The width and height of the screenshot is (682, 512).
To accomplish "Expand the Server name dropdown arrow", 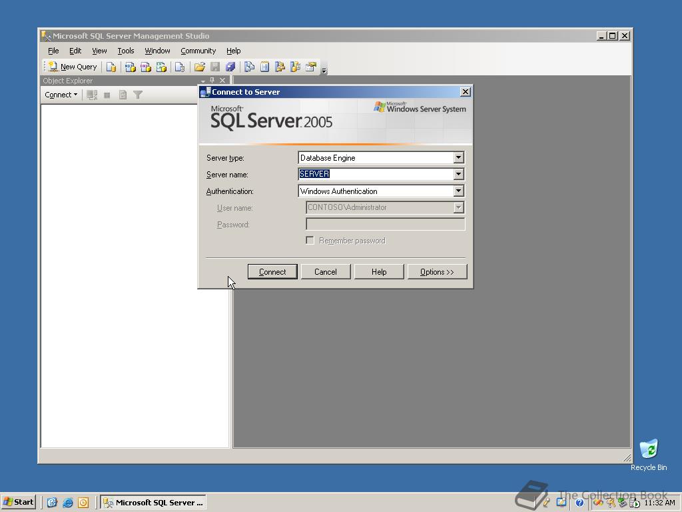I will click(458, 174).
